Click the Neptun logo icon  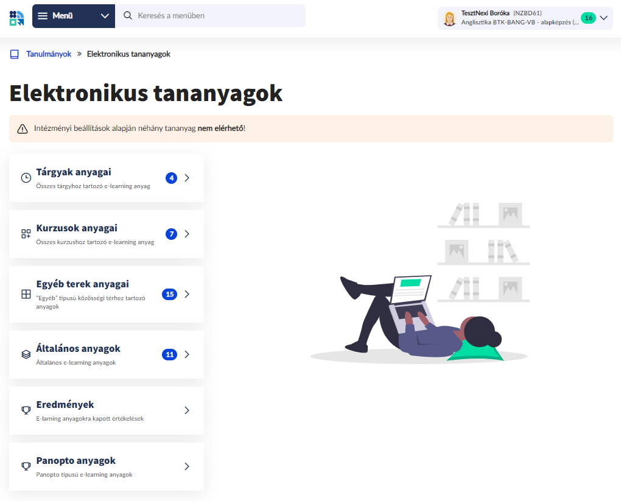point(17,18)
